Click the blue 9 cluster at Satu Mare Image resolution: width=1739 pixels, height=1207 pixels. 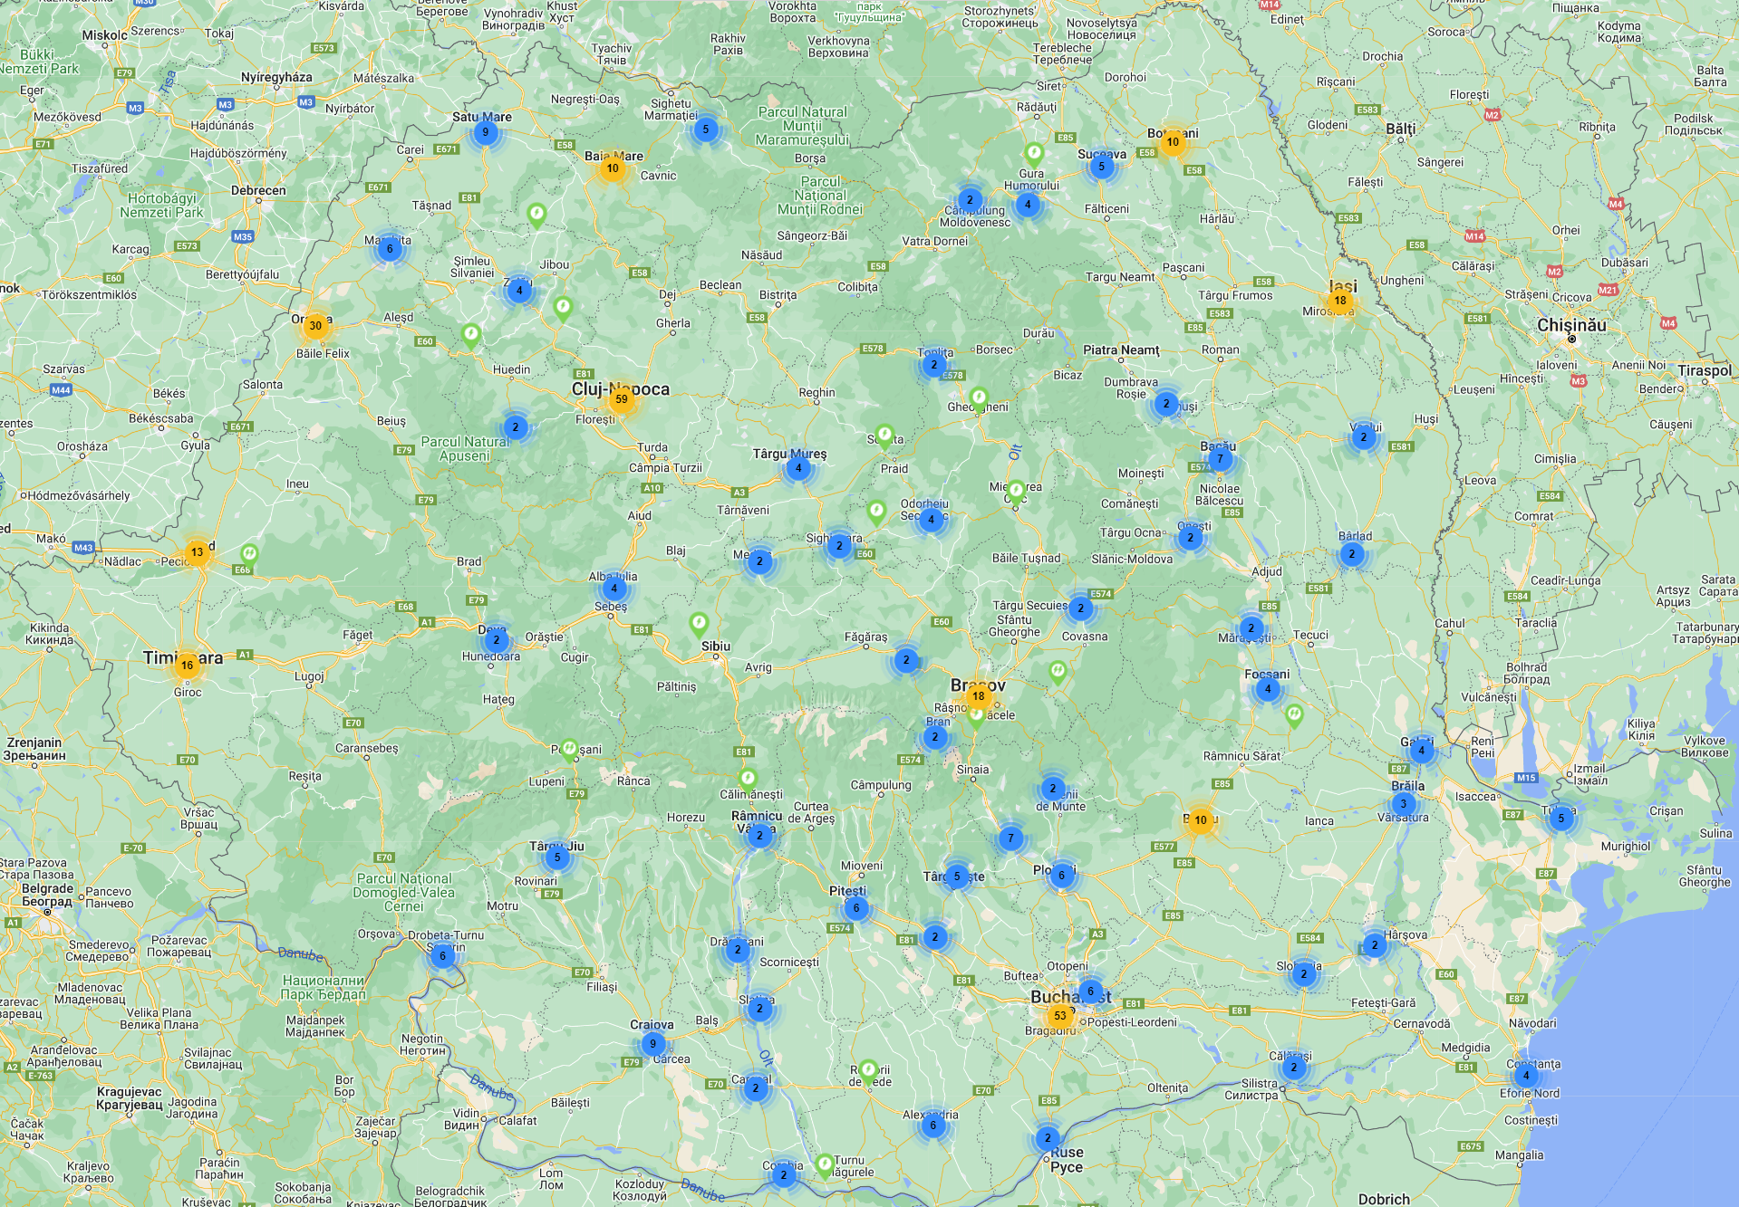(x=485, y=132)
